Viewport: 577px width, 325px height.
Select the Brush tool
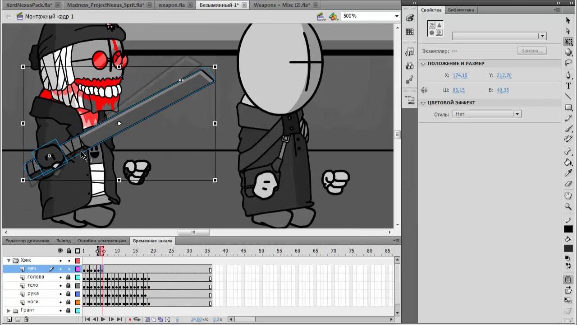[x=568, y=129]
